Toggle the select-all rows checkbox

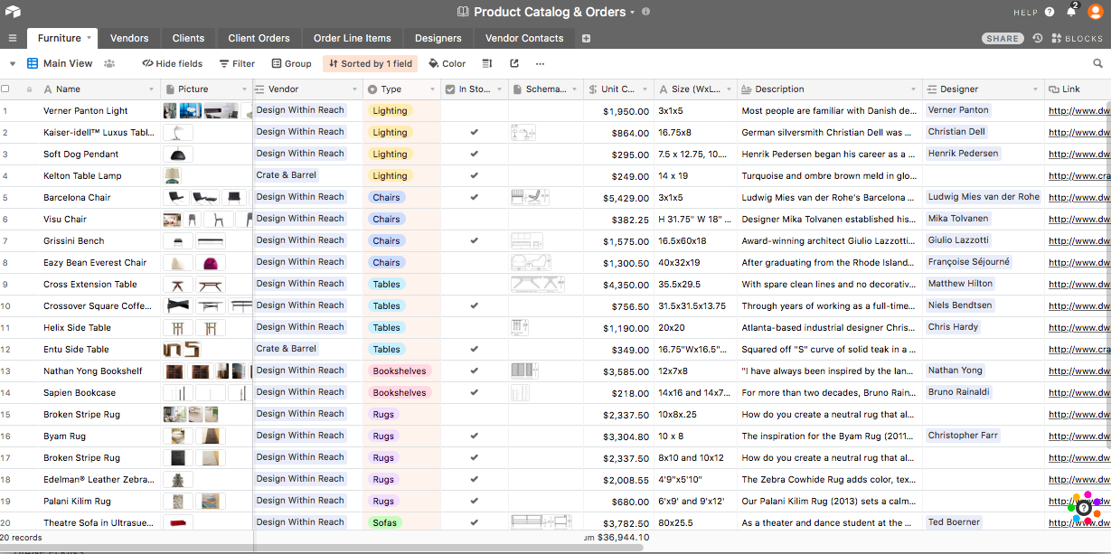(5, 89)
